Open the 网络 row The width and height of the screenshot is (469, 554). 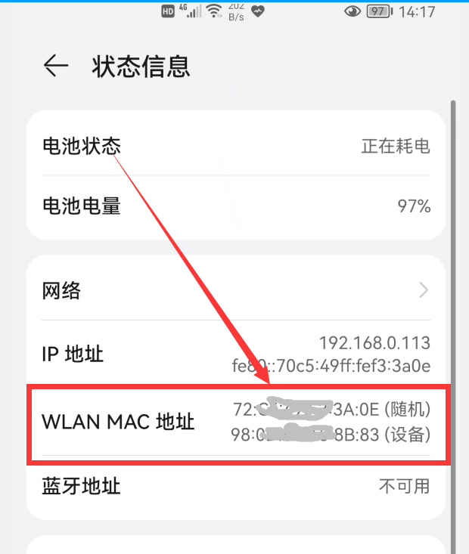point(236,290)
